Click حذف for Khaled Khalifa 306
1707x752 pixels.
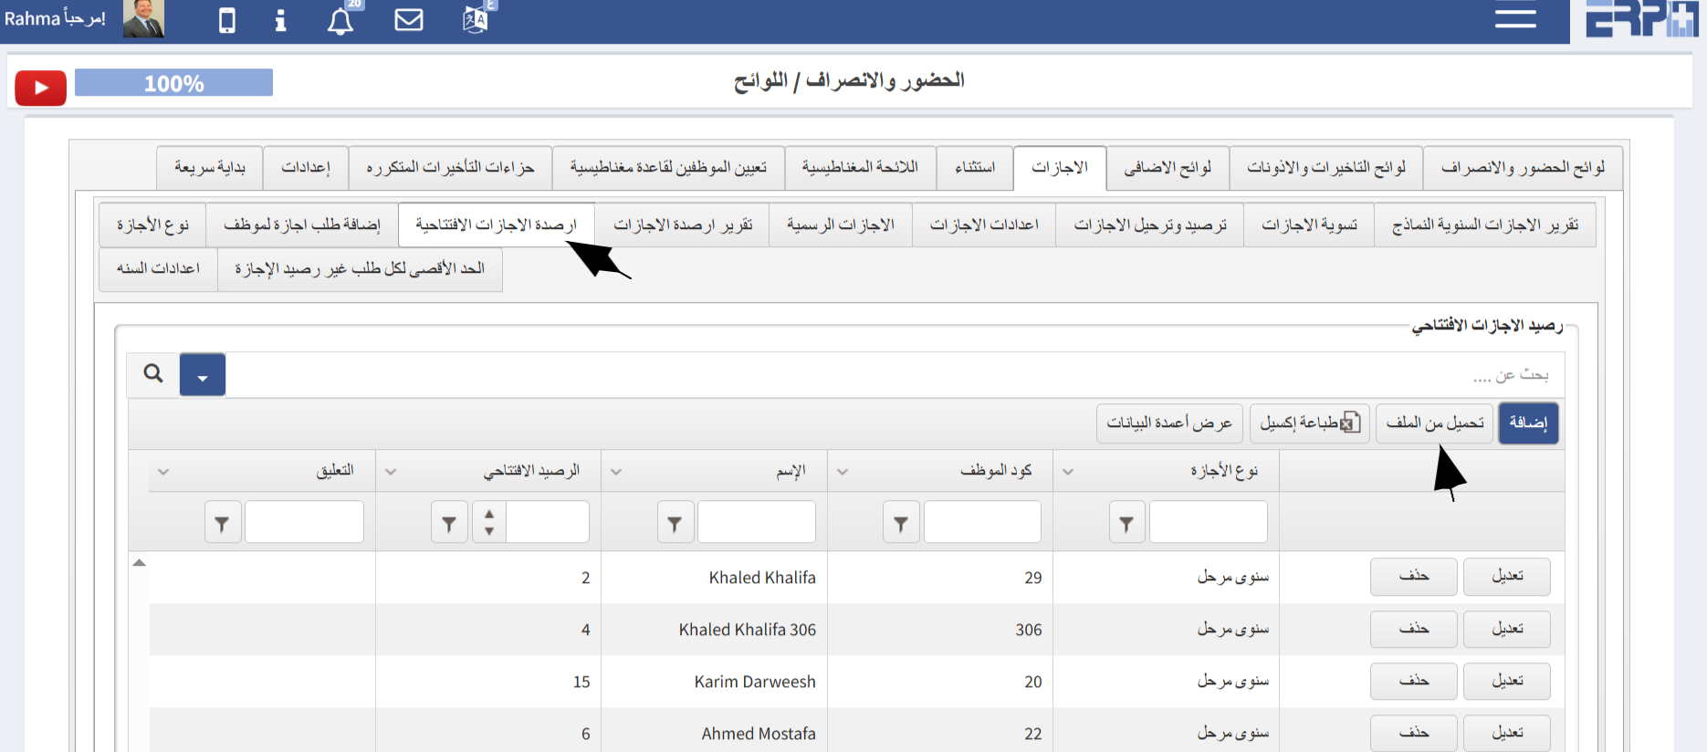tap(1414, 630)
